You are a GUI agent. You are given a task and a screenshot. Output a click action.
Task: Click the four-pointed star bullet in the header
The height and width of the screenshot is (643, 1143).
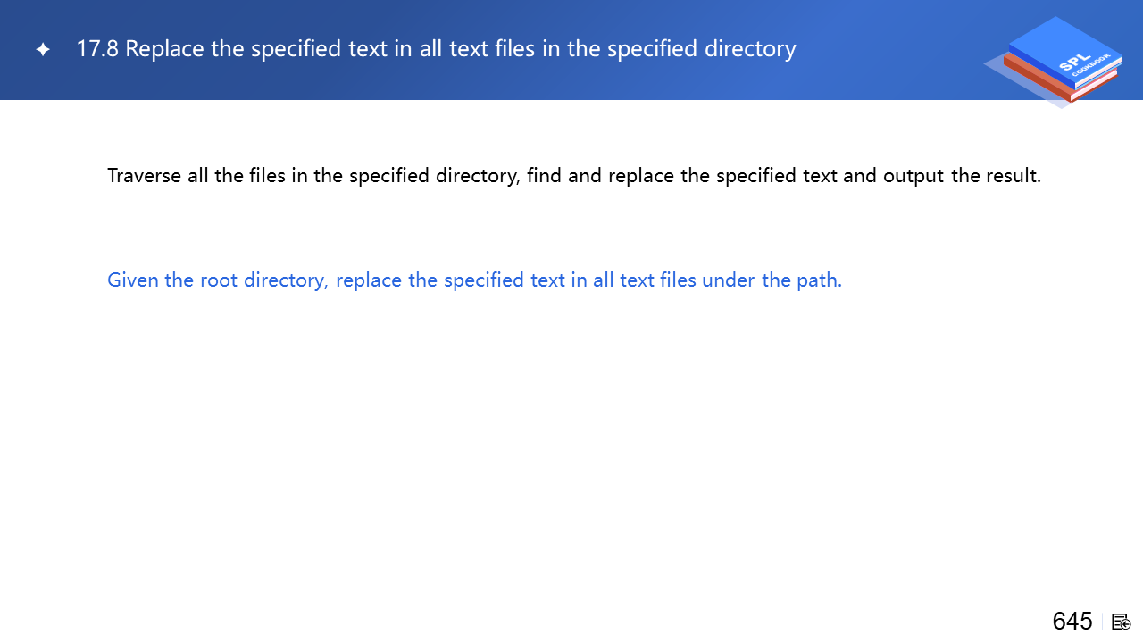pyautogui.click(x=43, y=50)
